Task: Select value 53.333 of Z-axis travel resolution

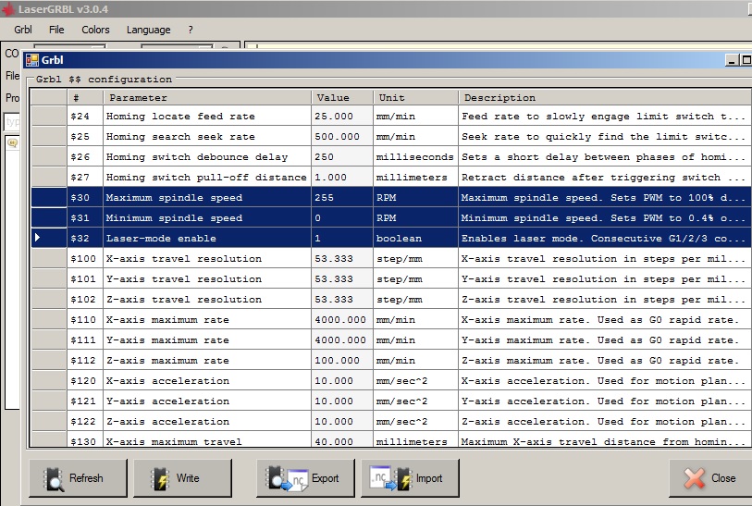Action: (x=342, y=300)
